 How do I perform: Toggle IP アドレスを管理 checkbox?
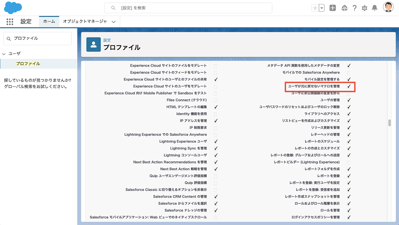[x=216, y=121]
